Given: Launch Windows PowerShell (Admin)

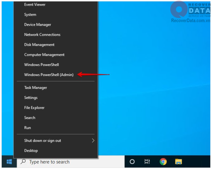Looking at the screenshot, I should click(56, 75).
